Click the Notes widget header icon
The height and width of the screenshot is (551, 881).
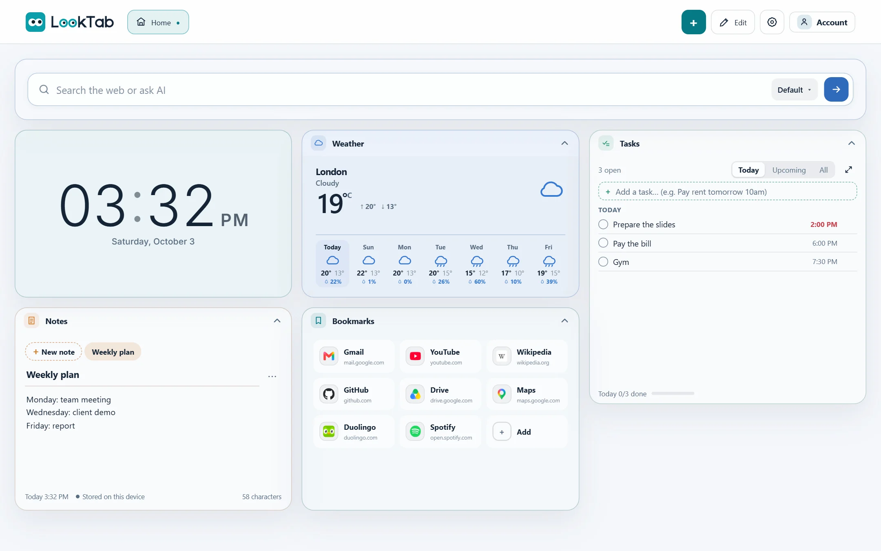[31, 321]
